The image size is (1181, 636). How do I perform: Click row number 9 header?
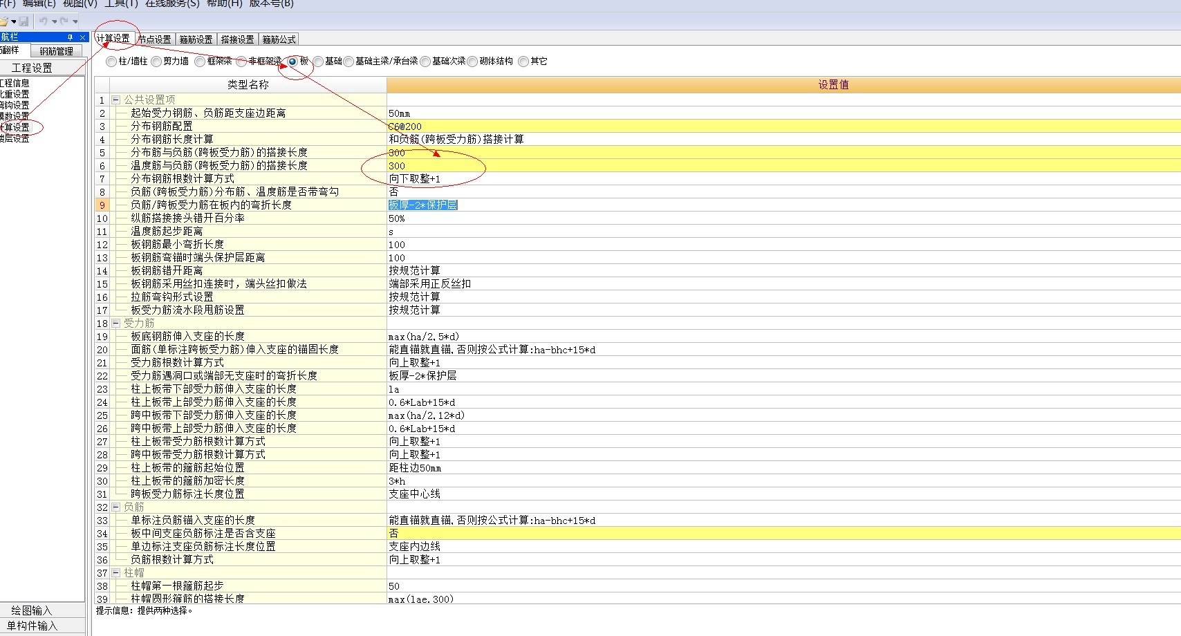[x=102, y=205]
